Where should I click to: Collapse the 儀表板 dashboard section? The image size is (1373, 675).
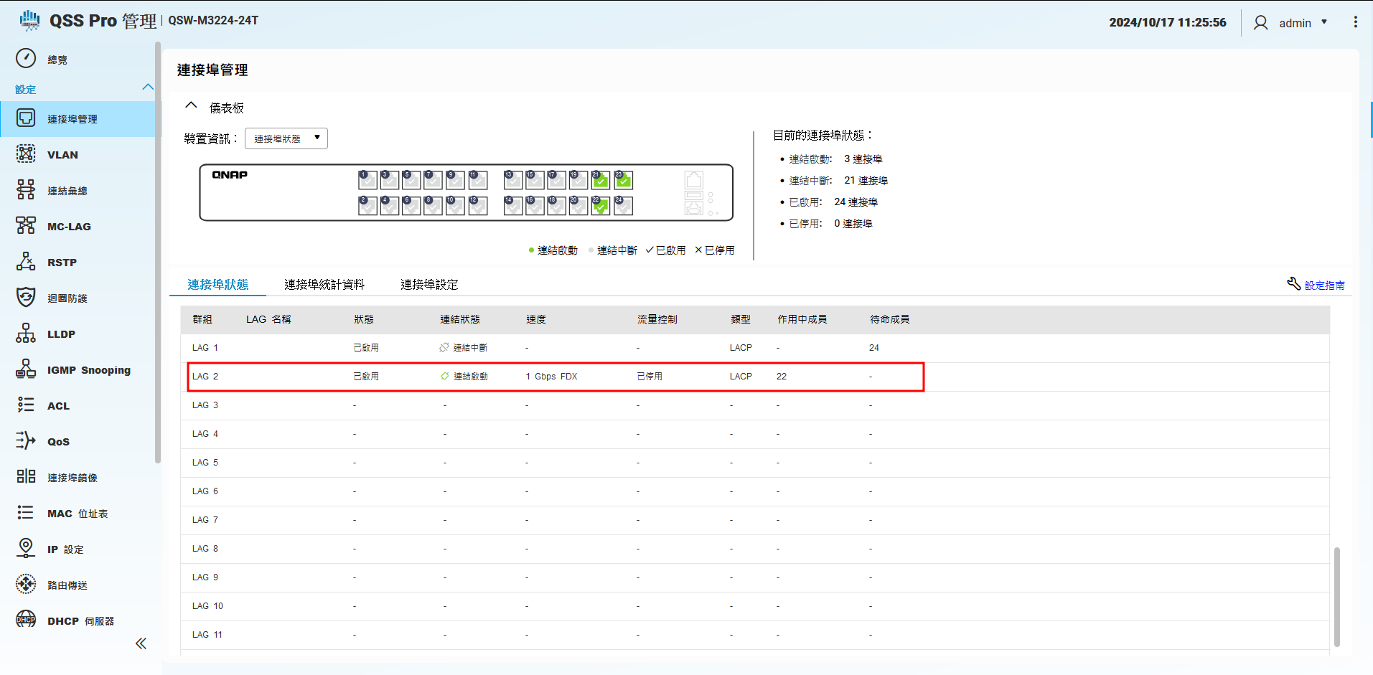191,105
